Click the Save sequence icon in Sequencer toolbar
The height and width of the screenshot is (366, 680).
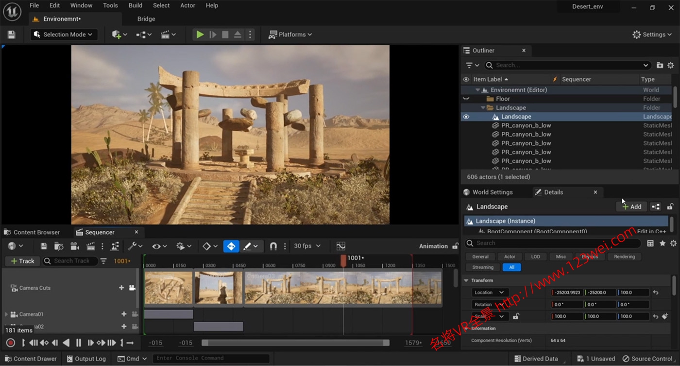43,246
